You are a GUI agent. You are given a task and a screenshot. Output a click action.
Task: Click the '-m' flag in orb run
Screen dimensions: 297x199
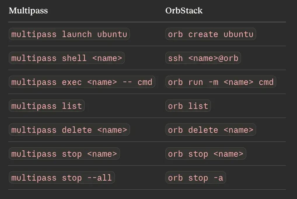coord(213,82)
